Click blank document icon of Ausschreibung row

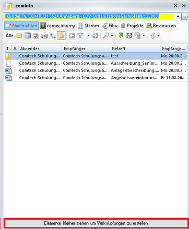coord(9,63)
